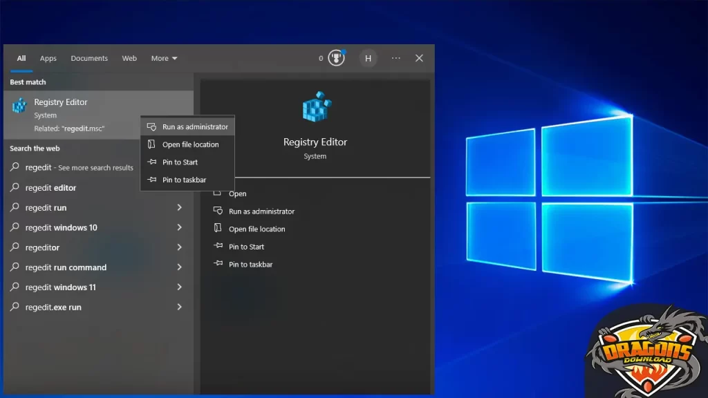708x398 pixels.
Task: Select the regedit See more search results link
Action: 79,168
